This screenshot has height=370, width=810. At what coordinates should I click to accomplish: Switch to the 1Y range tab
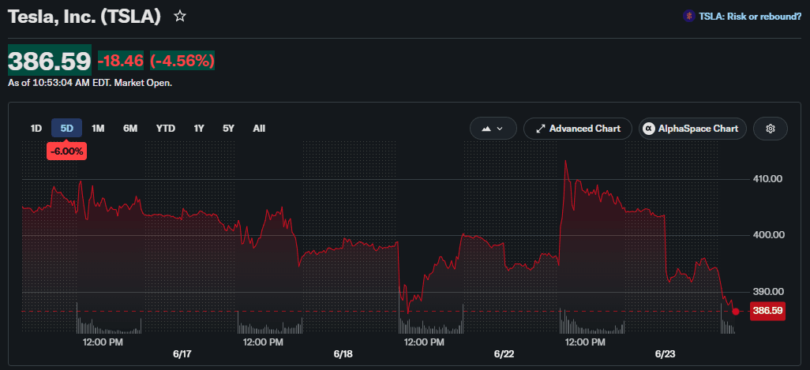[x=199, y=129]
